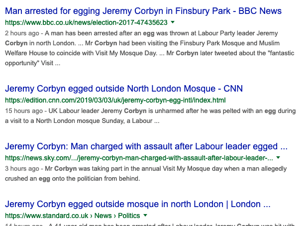Open the Sky News man charged with assault result
Screen dimensions: 306x226
146,146
